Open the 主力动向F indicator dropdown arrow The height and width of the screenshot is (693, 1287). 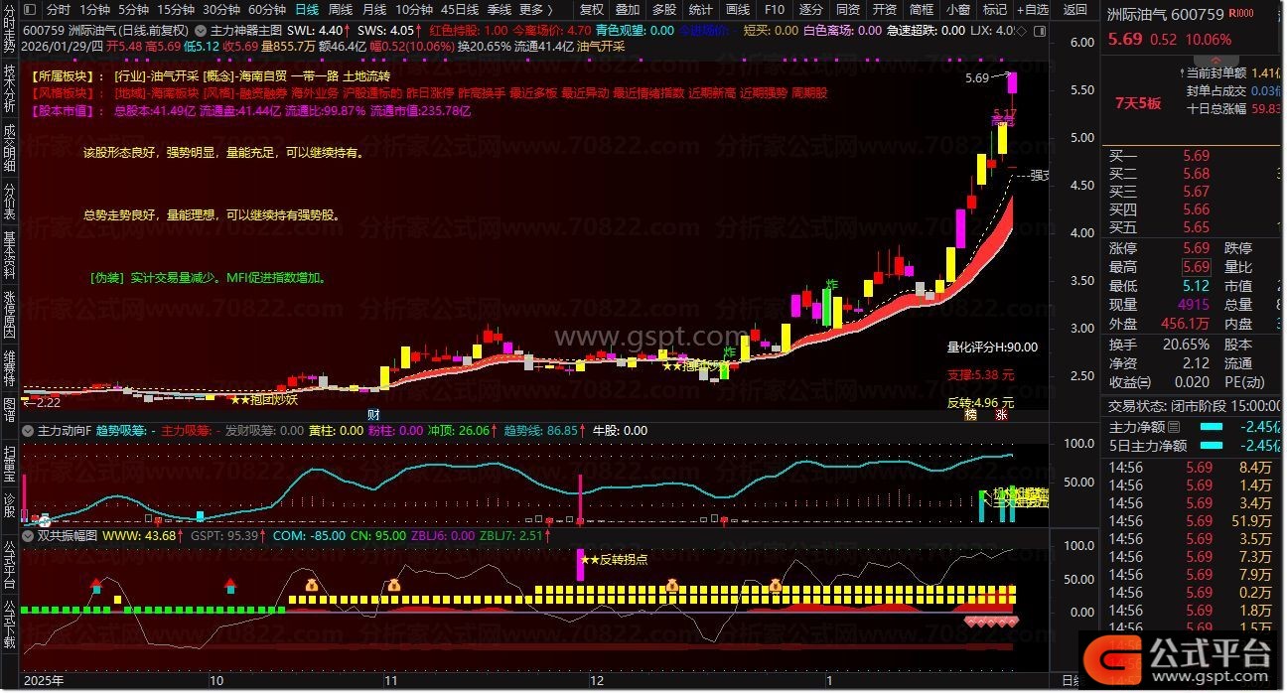tap(28, 431)
